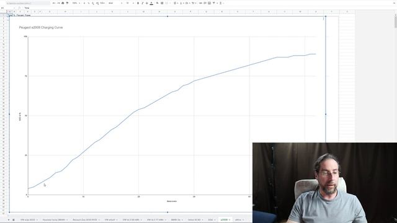Viewport: 397px width, 223px height.
Task: Open the zoom level dropdown
Action: (x=76, y=3)
